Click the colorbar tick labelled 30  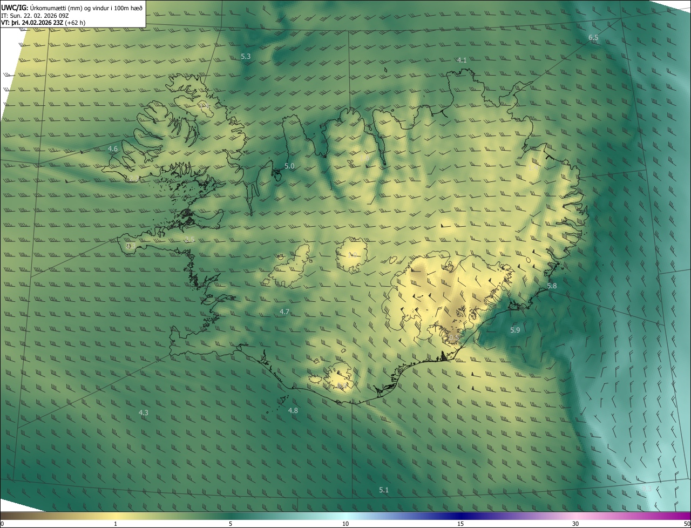click(x=575, y=524)
